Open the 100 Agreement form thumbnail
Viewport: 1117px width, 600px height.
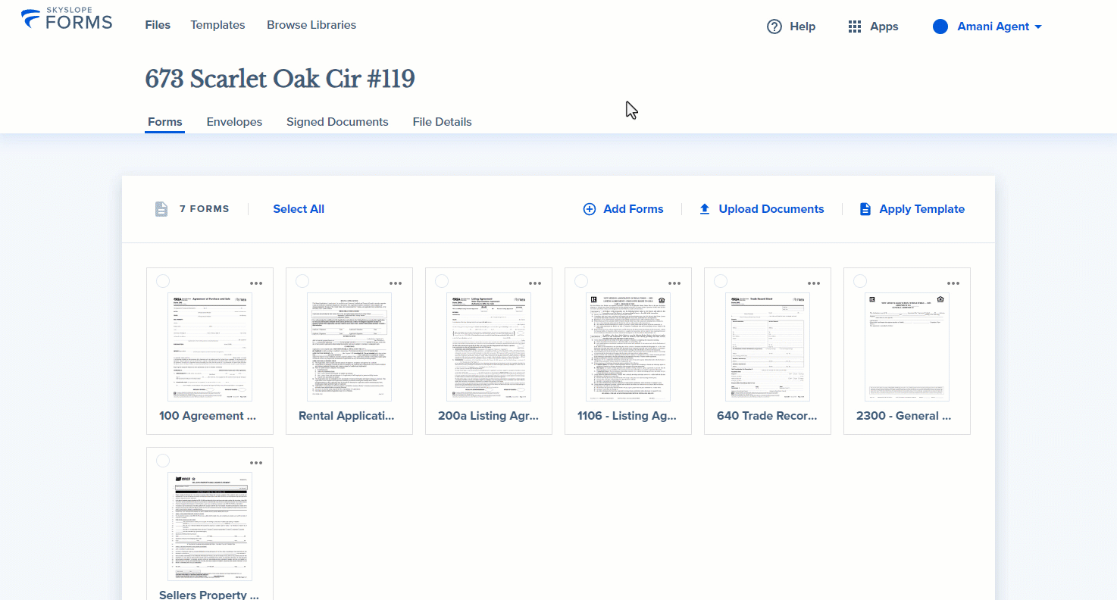(x=210, y=347)
